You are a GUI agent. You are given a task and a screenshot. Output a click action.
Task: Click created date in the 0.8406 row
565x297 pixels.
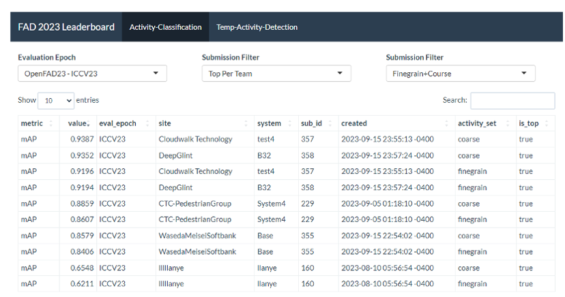388,251
